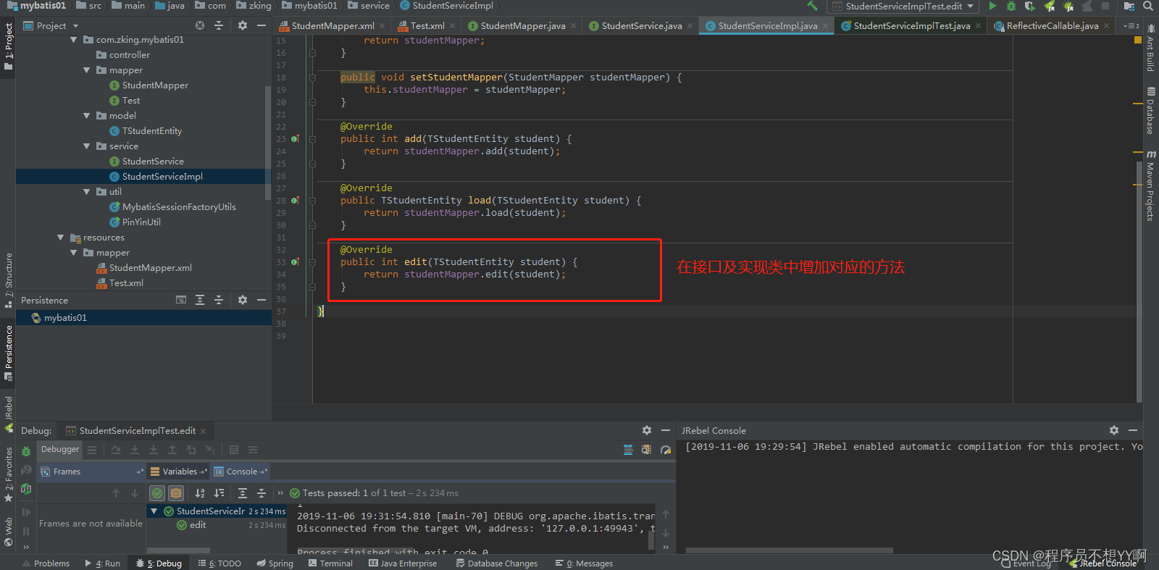This screenshot has height=570, width=1159.
Task: Close the StudentServiceImpl.java tab
Action: (825, 26)
